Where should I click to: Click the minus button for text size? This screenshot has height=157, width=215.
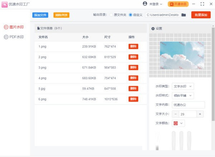tap(175, 114)
